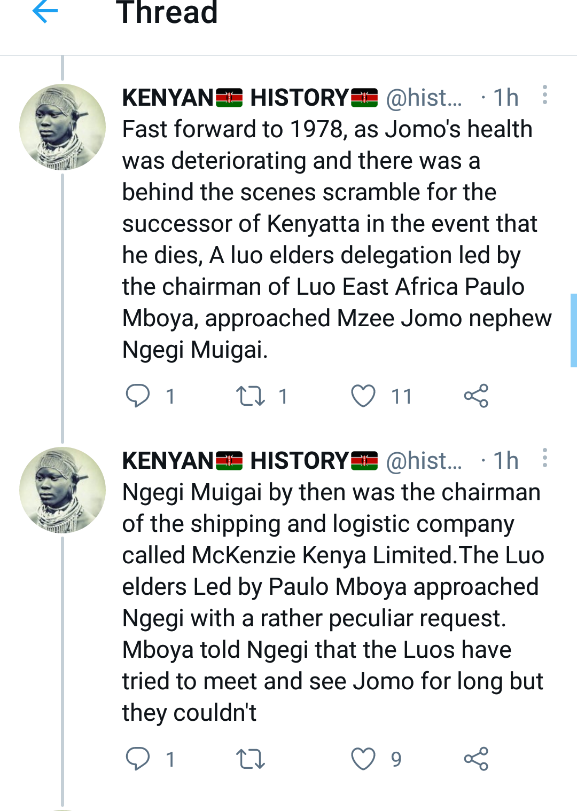Tap the @hist... handle on first tweet
Viewport: 577px width, 811px height.
pos(424,98)
